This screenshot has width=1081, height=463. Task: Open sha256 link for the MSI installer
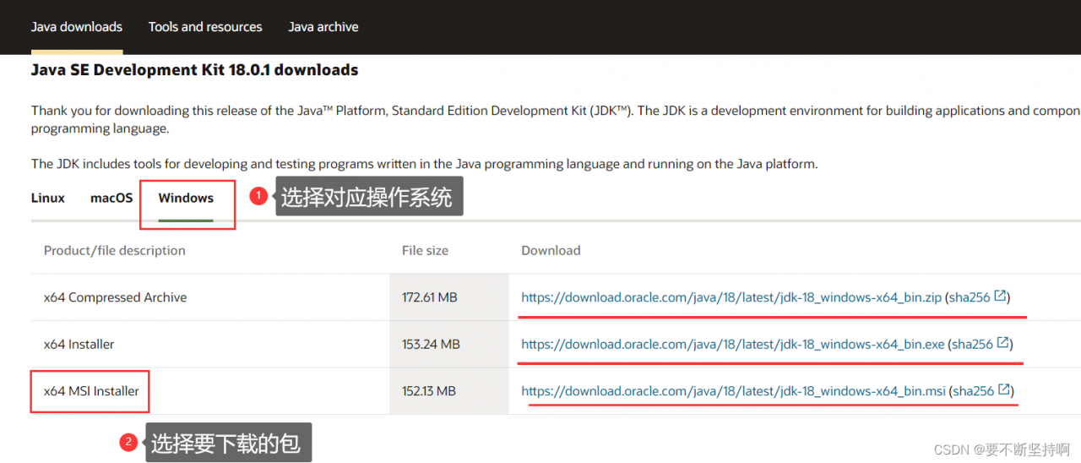coord(975,391)
